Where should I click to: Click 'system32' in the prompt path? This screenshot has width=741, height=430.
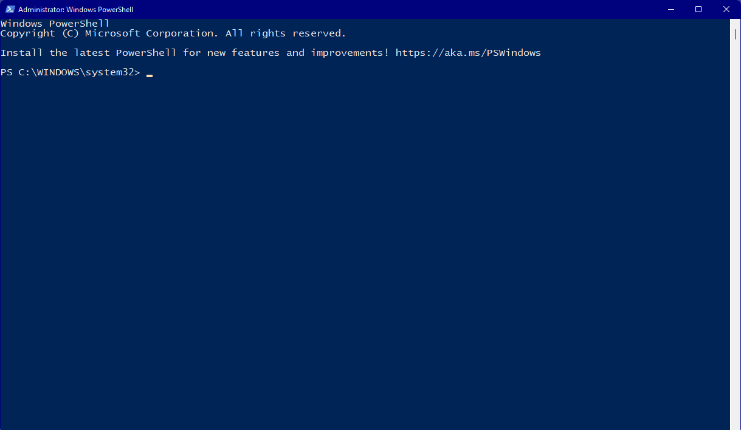(110, 73)
